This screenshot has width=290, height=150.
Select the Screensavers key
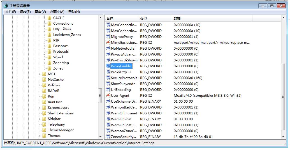pos(59,108)
